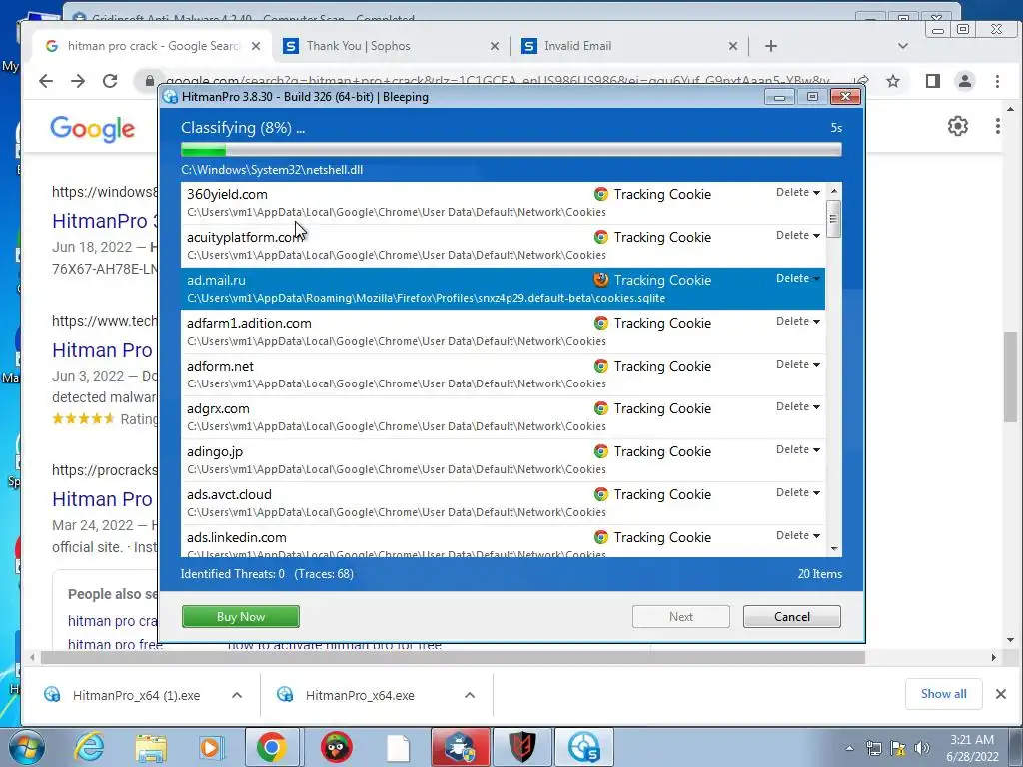Click the taskbar clock 3:21 AM
Screen dimensions: 1023x767
(972, 740)
